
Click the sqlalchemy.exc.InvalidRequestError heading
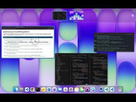point(16,32)
